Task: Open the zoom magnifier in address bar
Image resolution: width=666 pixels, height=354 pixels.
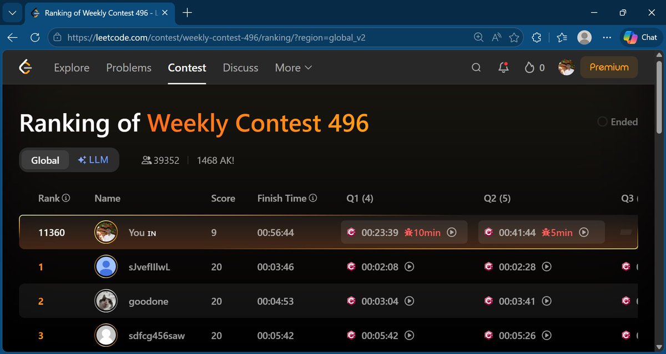Action: point(478,38)
